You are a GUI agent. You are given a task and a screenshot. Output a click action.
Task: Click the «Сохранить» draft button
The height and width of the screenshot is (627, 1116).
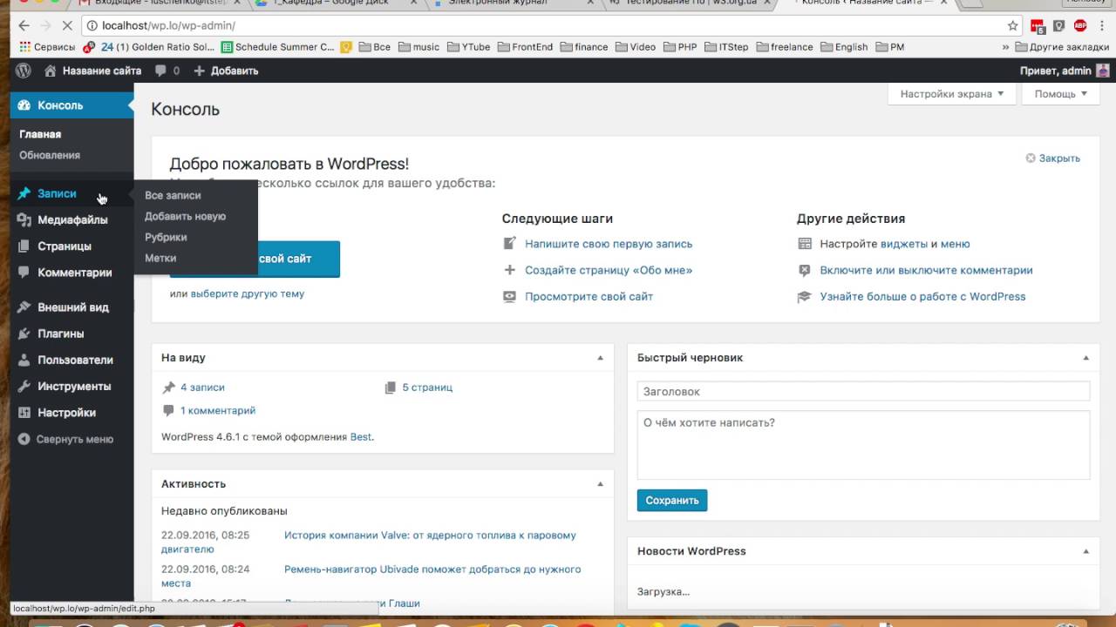(672, 501)
